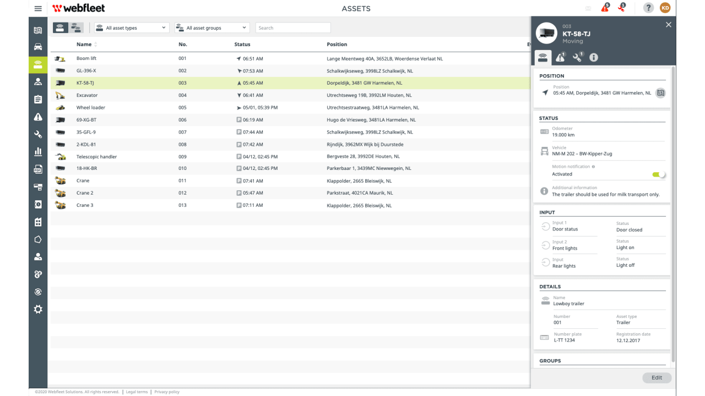Select the 2-KDL-81 asset row
This screenshot has width=705, height=396.
click(x=290, y=145)
